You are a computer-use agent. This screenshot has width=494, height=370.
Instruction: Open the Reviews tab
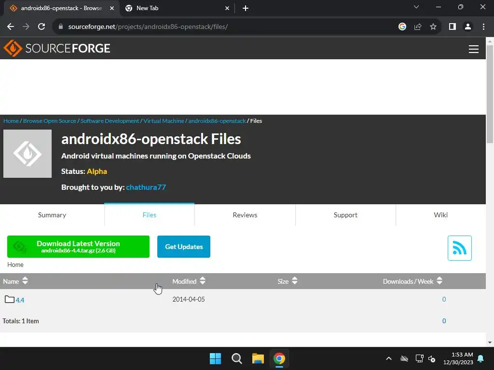click(245, 215)
